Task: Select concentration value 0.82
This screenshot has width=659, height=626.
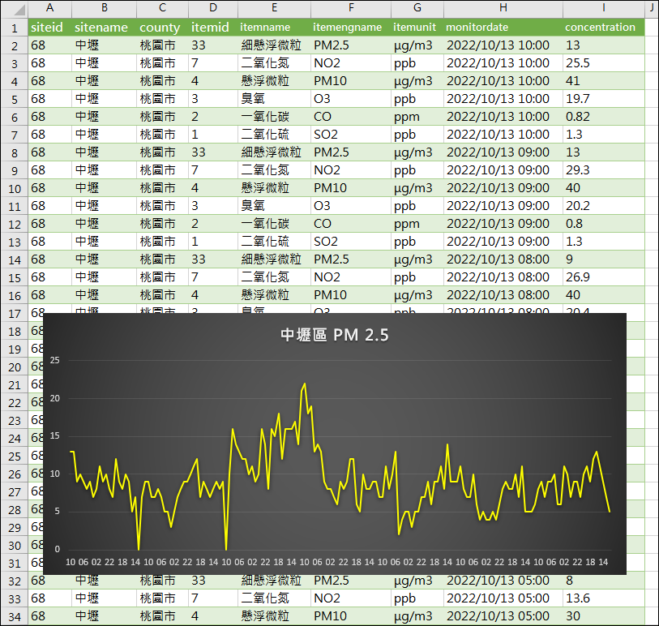Action: pyautogui.click(x=604, y=117)
